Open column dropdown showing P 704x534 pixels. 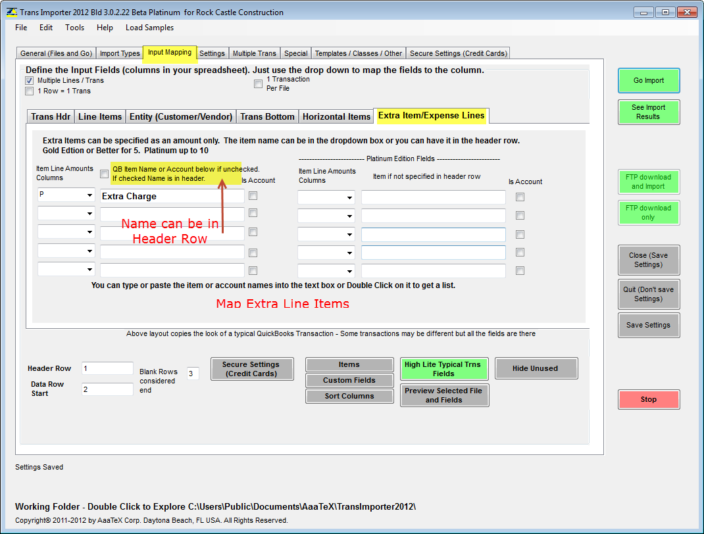89,195
